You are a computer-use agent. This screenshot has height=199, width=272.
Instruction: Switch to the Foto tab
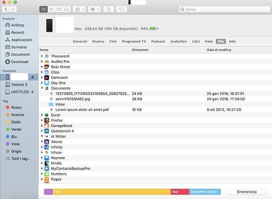point(209,41)
